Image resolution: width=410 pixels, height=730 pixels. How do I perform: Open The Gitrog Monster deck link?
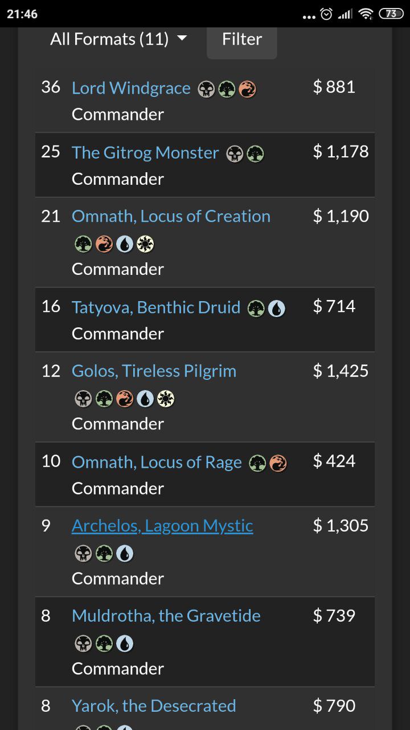click(145, 153)
